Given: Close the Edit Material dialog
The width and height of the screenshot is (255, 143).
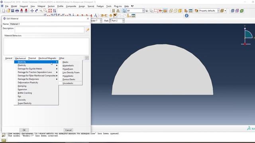Looking at the screenshot, I should pyautogui.click(x=88, y=19).
